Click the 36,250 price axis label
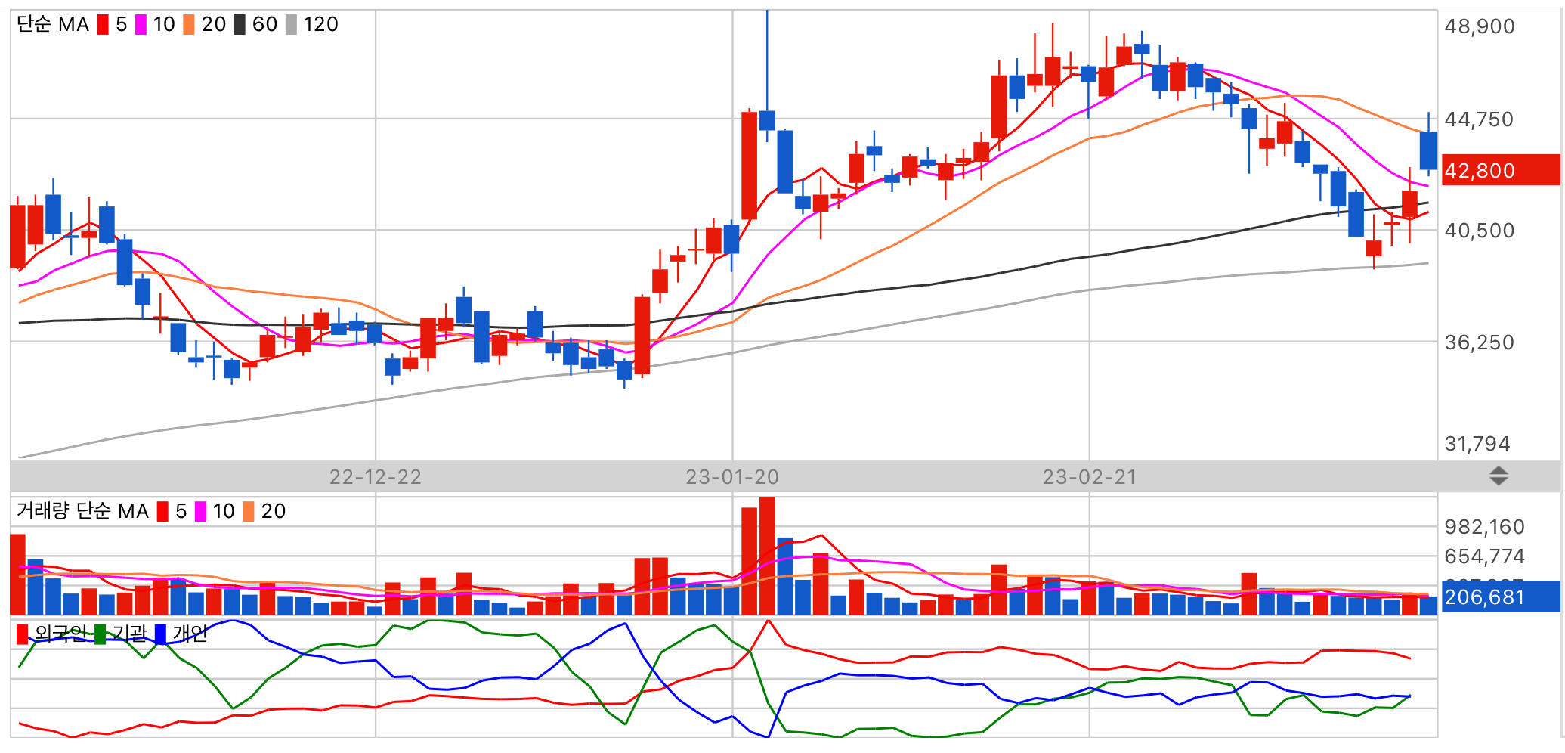 coord(1480,342)
